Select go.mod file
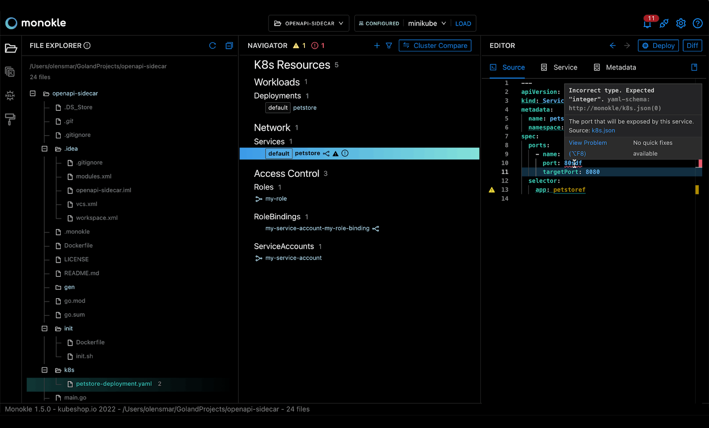The width and height of the screenshot is (709, 428). 74,301
